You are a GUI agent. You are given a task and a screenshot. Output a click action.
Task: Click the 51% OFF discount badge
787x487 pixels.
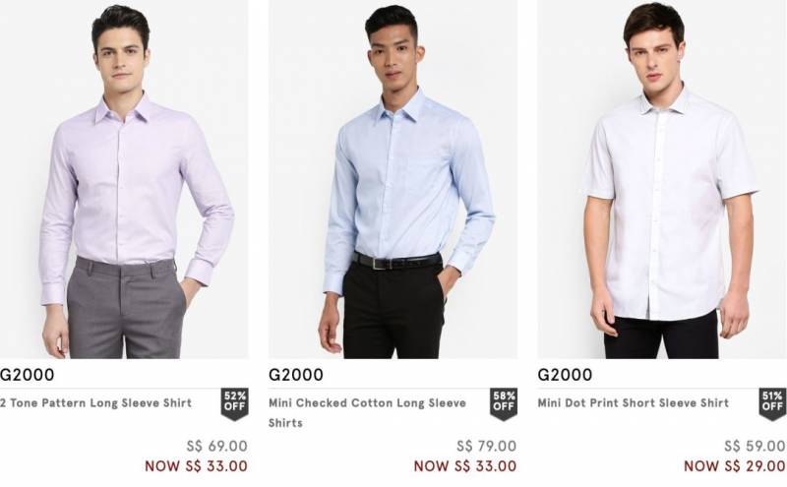[x=772, y=403]
